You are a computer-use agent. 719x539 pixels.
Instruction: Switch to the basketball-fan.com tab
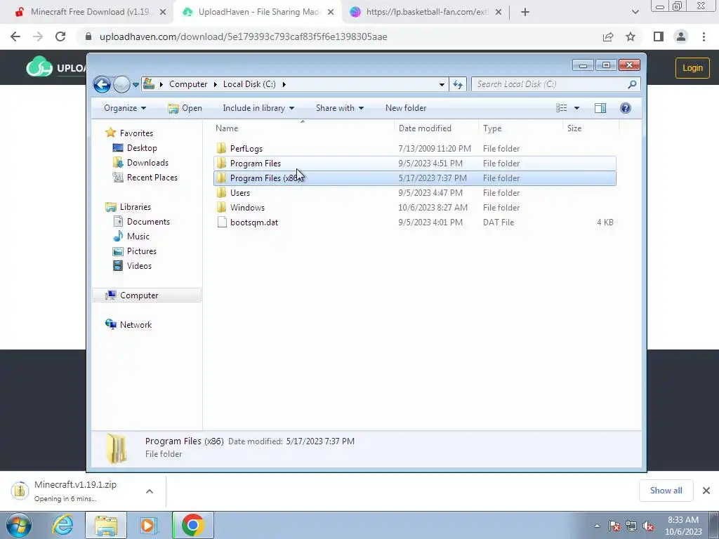427,12
